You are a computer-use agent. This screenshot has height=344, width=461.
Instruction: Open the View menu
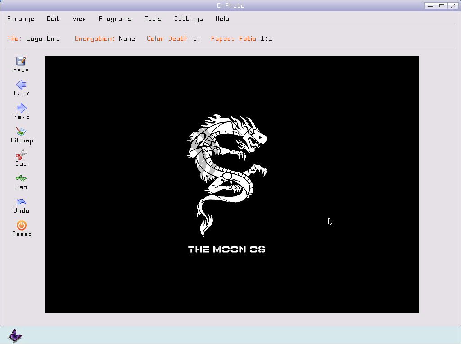(79, 19)
